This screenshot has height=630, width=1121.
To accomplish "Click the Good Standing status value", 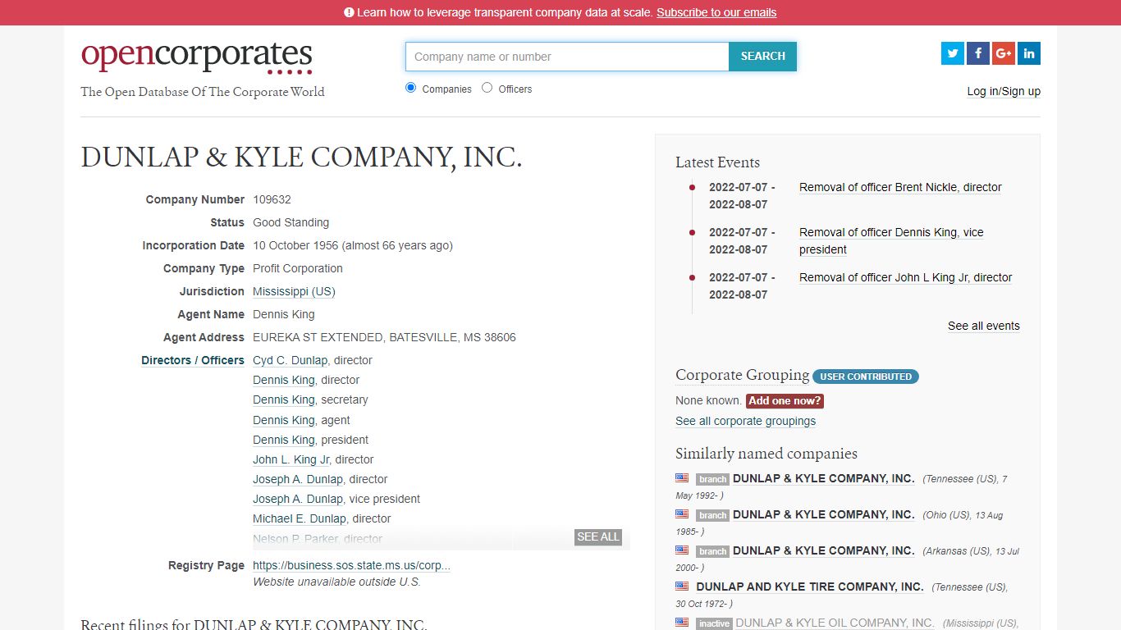I will tap(291, 222).
